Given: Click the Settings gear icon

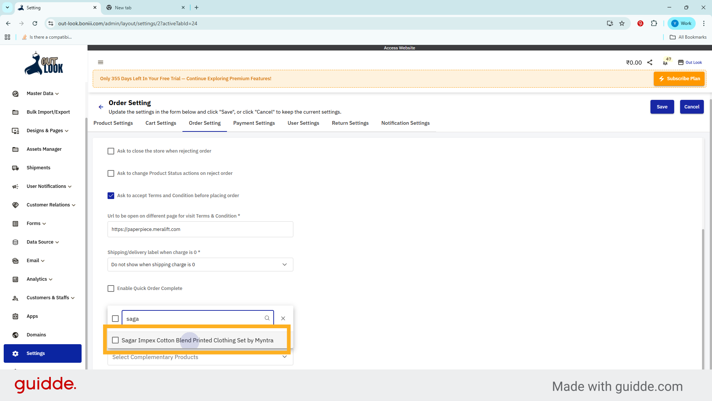Looking at the screenshot, I should 15,353.
